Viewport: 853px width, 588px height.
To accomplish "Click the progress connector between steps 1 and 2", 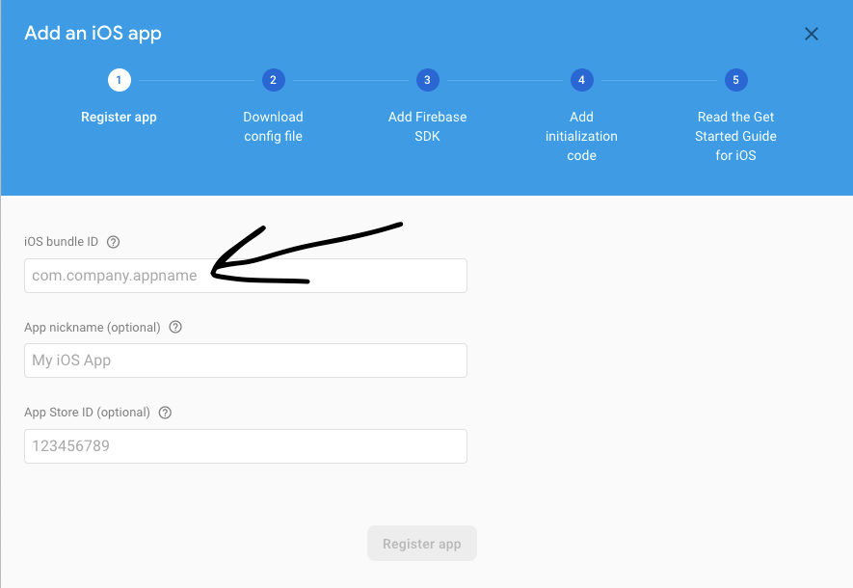I will 196,80.
